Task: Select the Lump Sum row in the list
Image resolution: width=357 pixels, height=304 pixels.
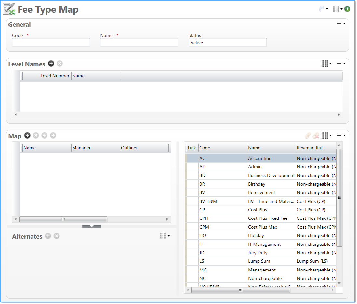Action: tap(259, 261)
